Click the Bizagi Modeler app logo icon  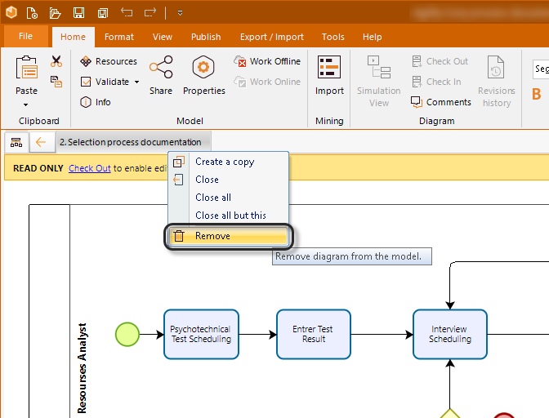point(11,12)
